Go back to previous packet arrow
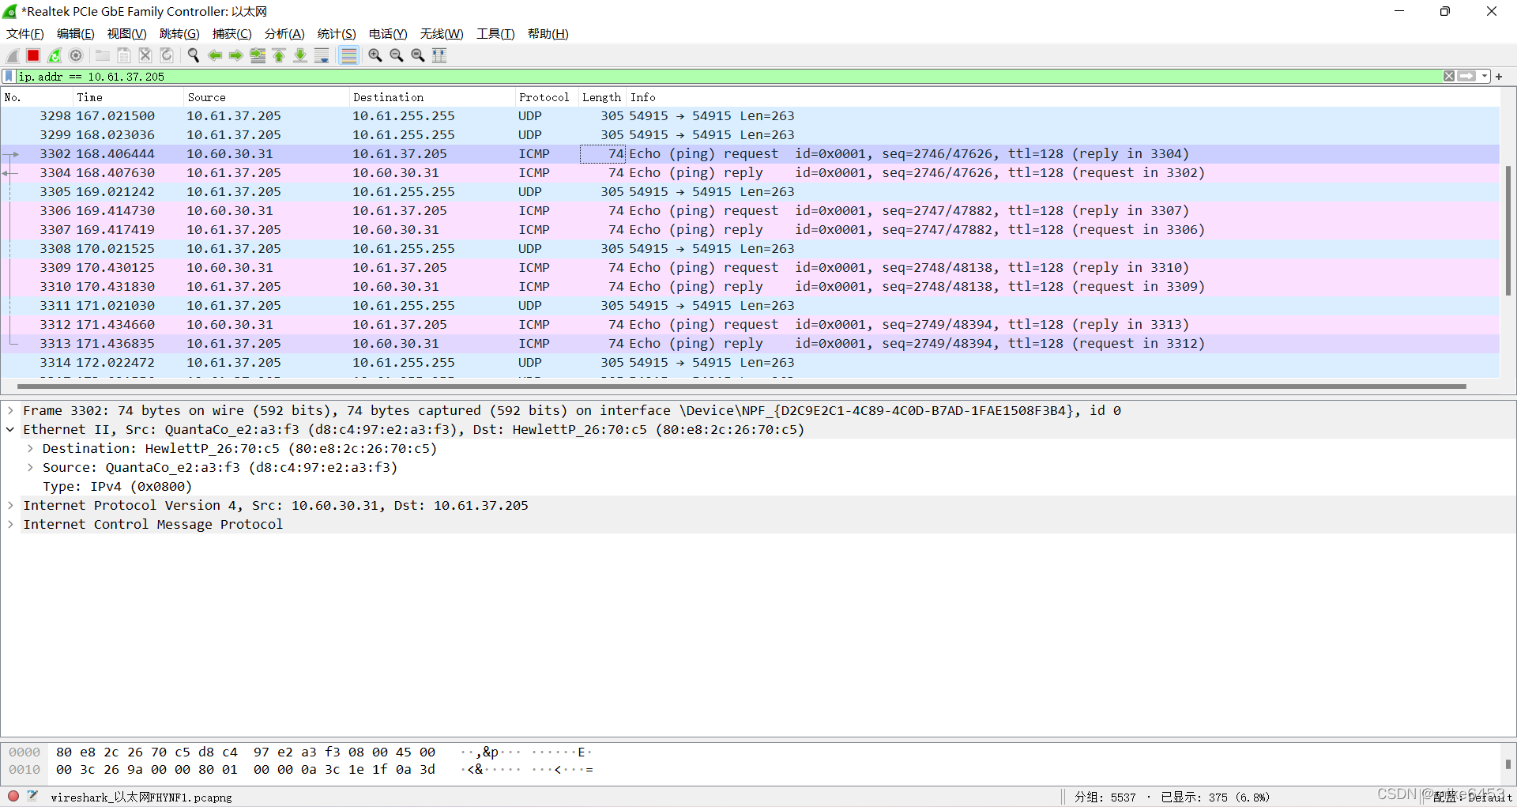 215,55
